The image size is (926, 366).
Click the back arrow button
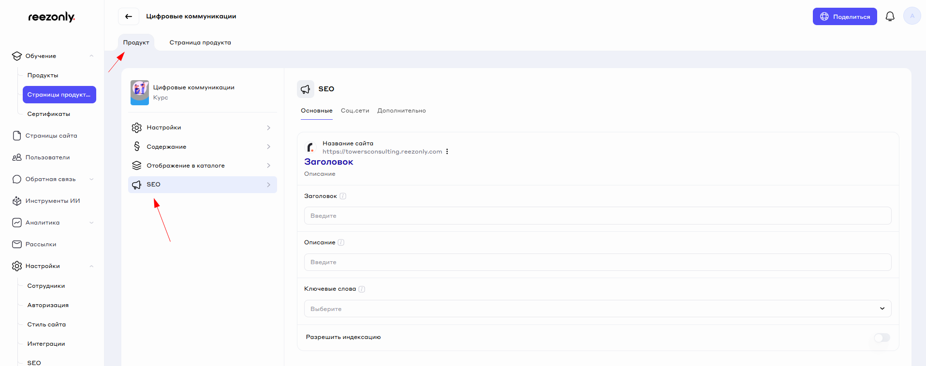click(129, 16)
